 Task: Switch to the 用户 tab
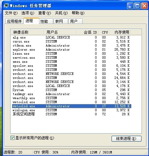pos(76,21)
